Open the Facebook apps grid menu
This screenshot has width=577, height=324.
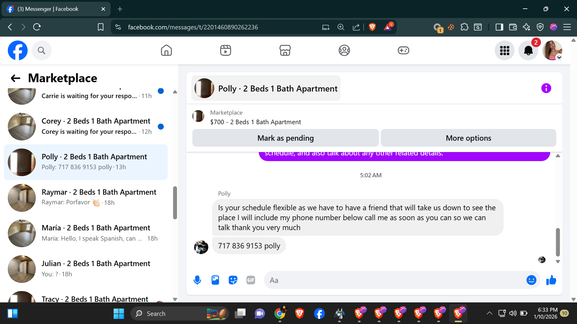[x=505, y=50]
